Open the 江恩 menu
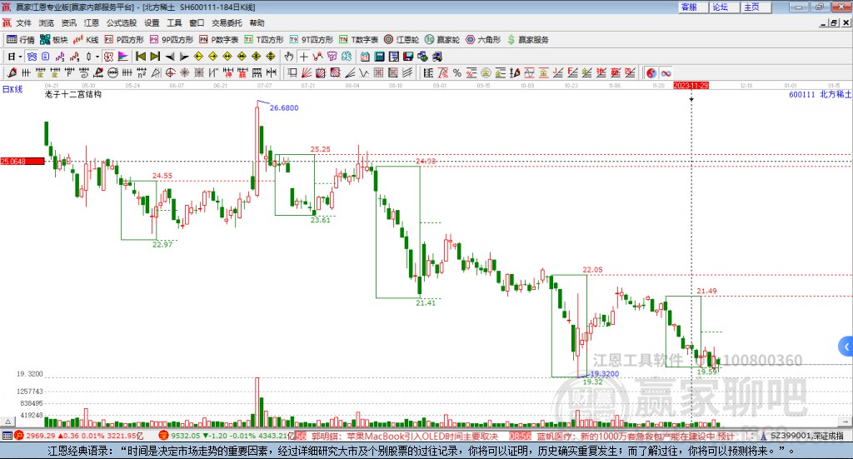This screenshot has width=853, height=459. tap(91, 23)
